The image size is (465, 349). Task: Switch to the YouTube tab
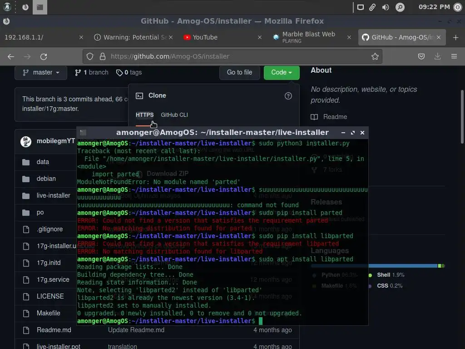pos(223,37)
